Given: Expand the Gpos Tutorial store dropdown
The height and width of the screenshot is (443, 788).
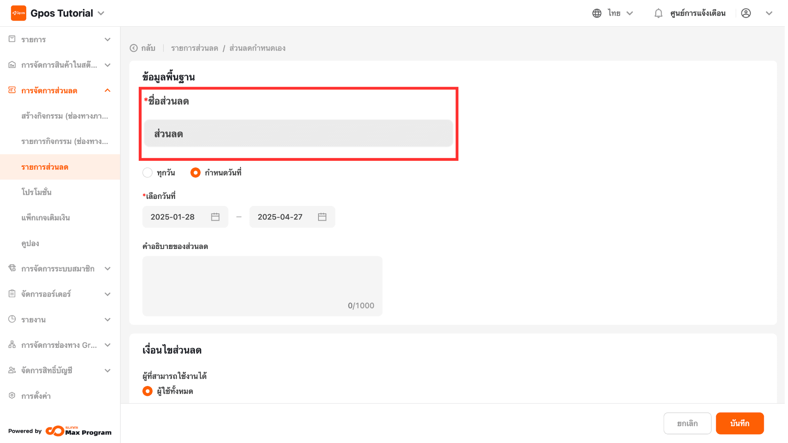Looking at the screenshot, I should (x=101, y=13).
